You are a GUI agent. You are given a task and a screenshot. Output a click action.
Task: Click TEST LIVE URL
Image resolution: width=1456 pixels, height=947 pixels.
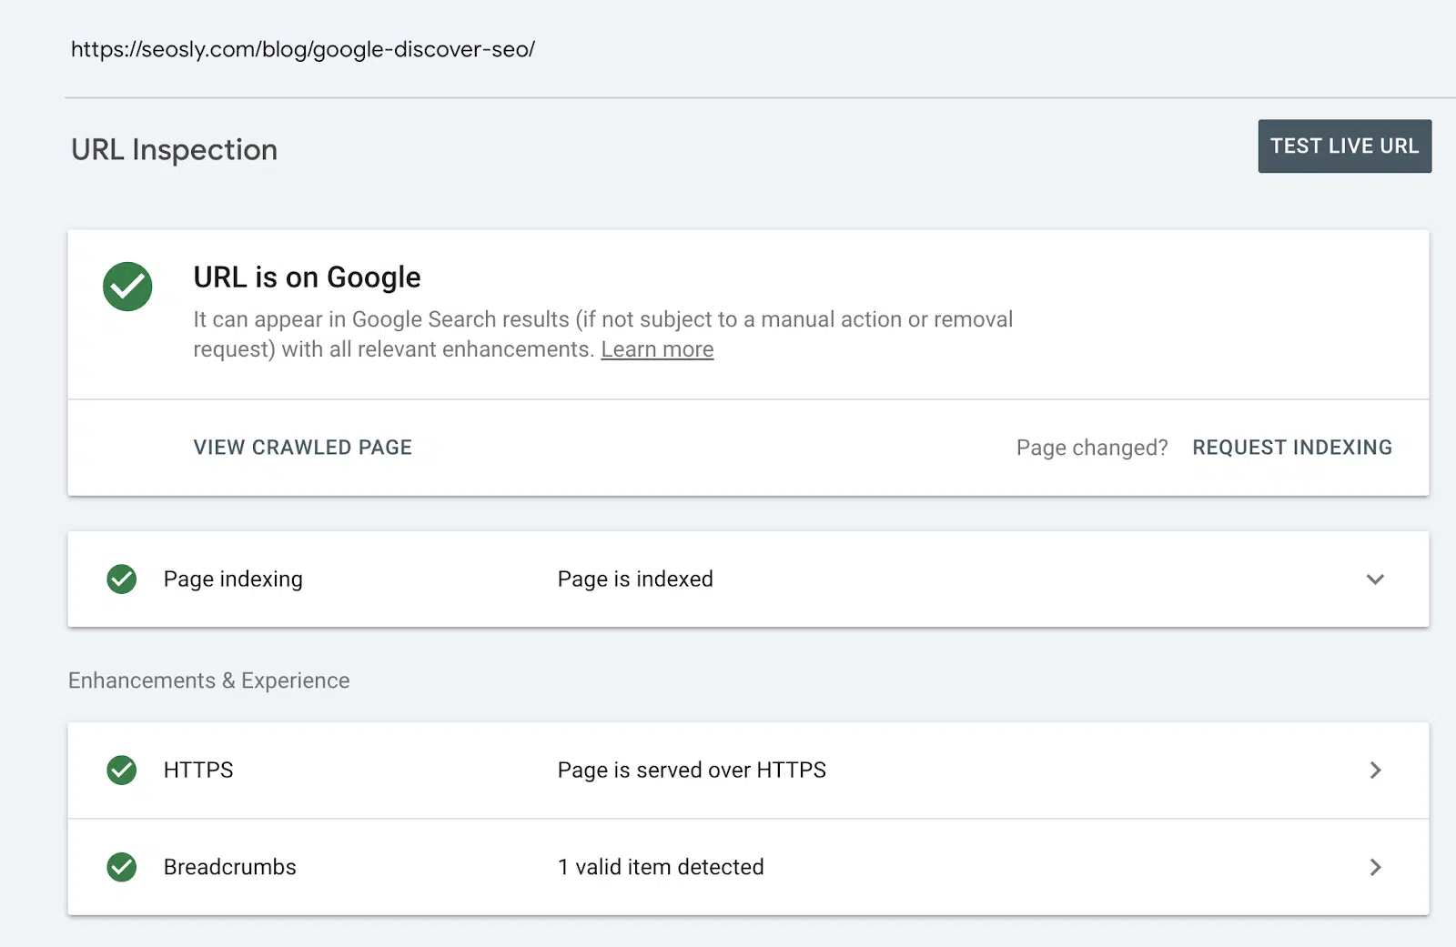coord(1344,146)
